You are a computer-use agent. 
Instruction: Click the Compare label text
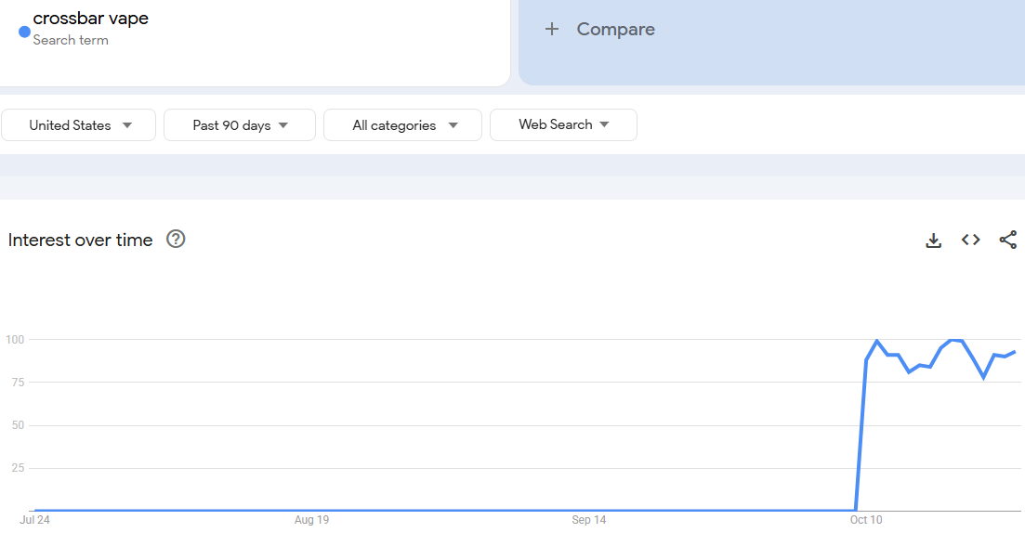coord(615,30)
